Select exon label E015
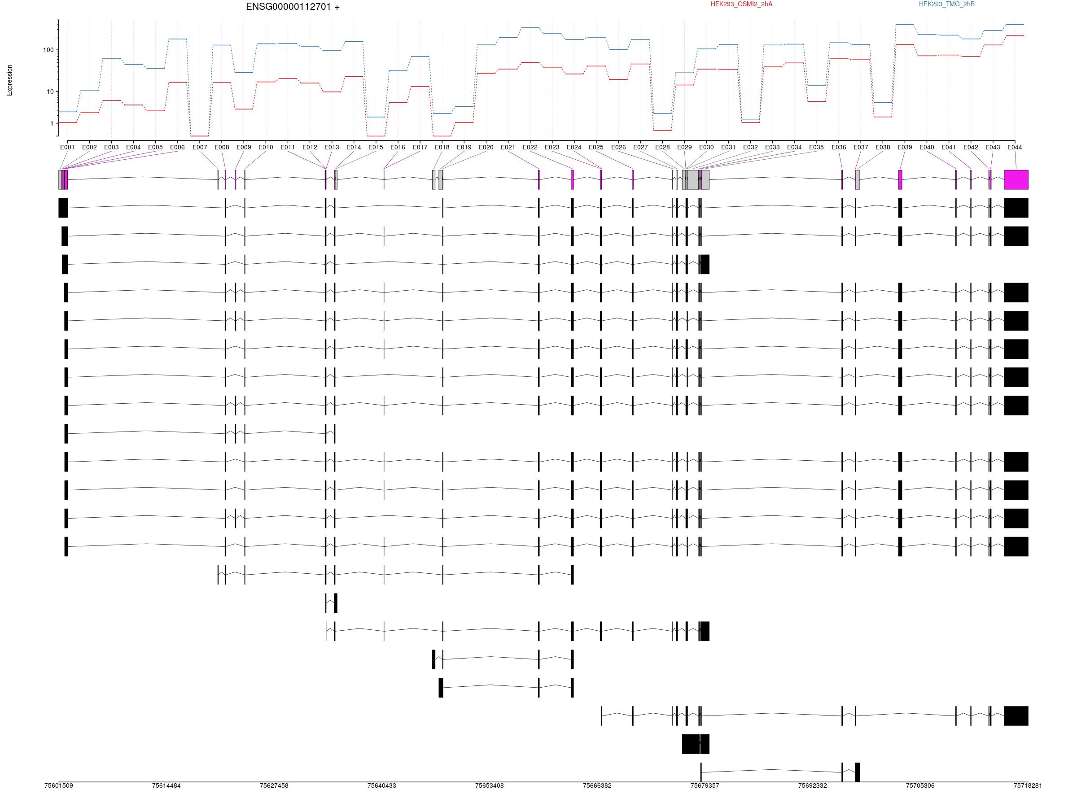1077x794 pixels. point(376,148)
